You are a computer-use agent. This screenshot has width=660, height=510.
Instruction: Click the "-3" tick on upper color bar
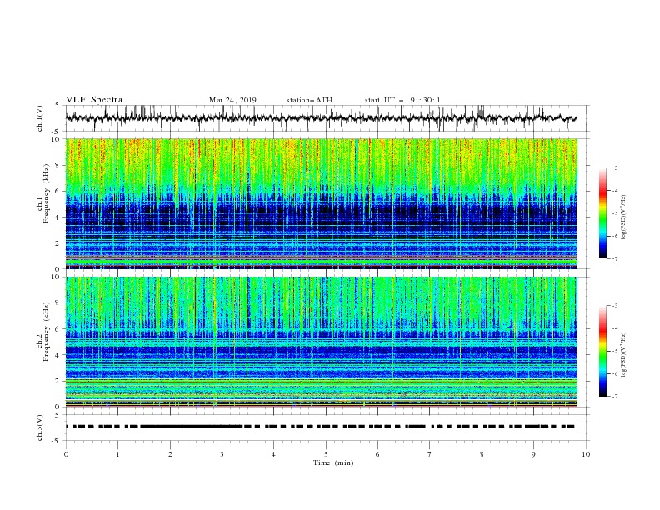(x=615, y=167)
